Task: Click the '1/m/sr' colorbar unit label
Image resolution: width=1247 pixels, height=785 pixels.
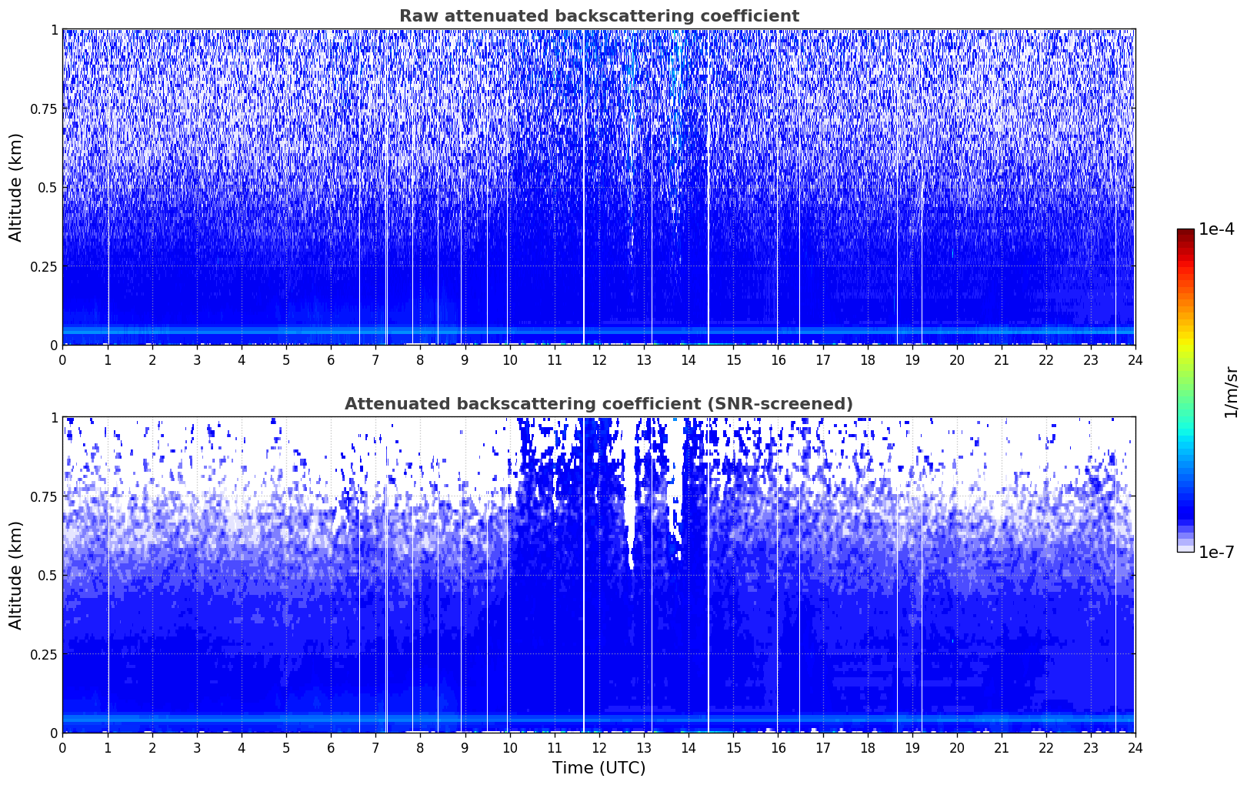Action: [x=1231, y=391]
